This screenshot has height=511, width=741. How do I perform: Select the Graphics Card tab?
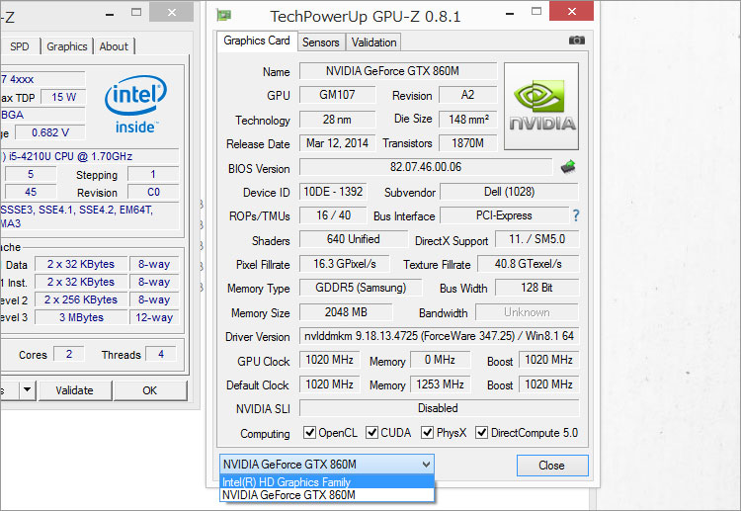pyautogui.click(x=257, y=41)
